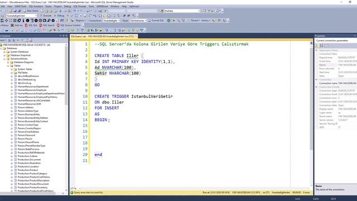Image resolution: width=357 pixels, height=201 pixels.
Task: Collapse the Aggregate Status section
Action: click(x=316, y=50)
